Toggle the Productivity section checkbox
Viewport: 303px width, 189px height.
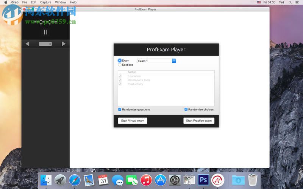pyautogui.click(x=120, y=84)
